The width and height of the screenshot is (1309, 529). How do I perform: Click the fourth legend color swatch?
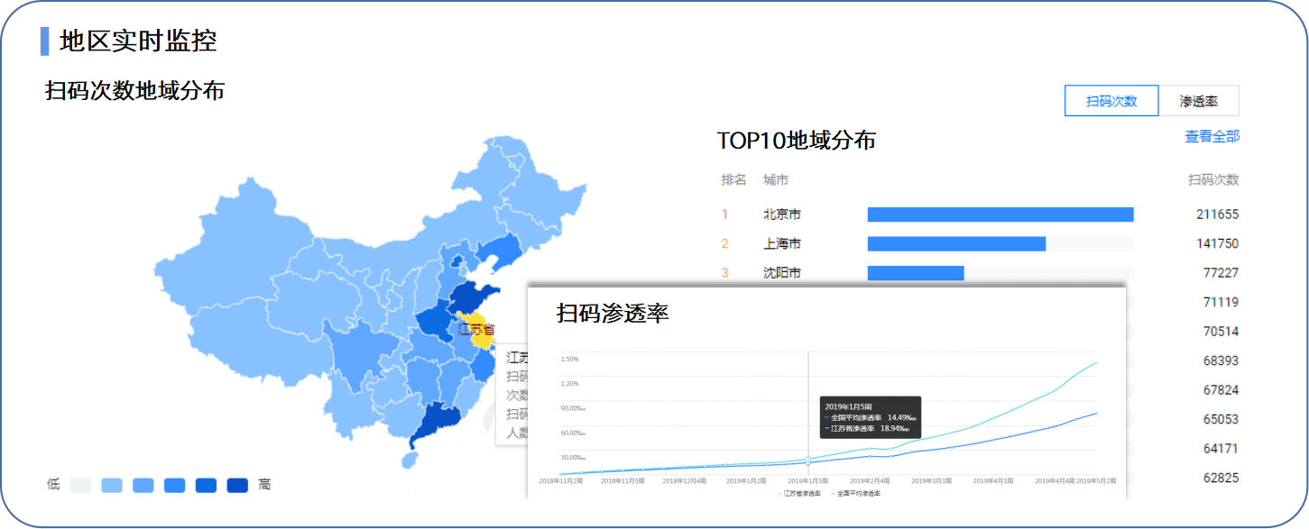coord(175,485)
